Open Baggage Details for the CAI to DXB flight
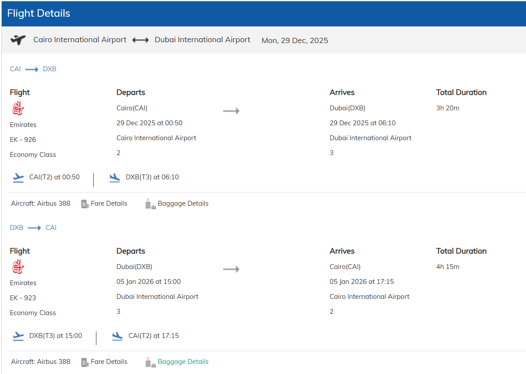The width and height of the screenshot is (526, 374). pos(183,203)
